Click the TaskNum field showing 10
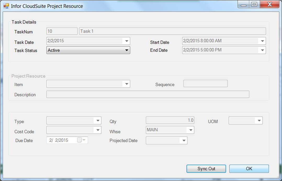The height and width of the screenshot is (181, 282). [62, 31]
